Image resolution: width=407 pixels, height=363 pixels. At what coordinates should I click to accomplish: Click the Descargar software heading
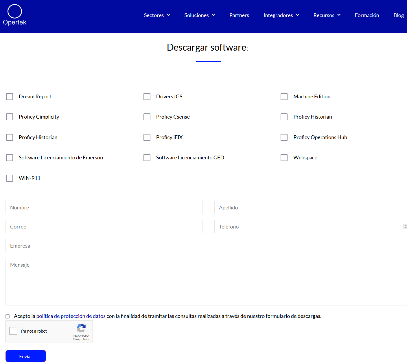pyautogui.click(x=208, y=47)
